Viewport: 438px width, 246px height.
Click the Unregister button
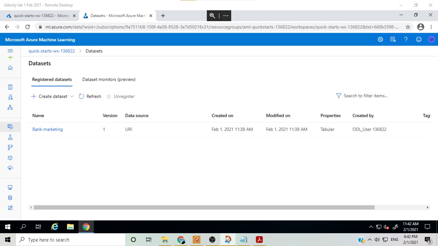click(121, 96)
